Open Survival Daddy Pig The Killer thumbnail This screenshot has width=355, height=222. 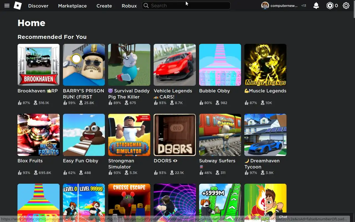(129, 65)
